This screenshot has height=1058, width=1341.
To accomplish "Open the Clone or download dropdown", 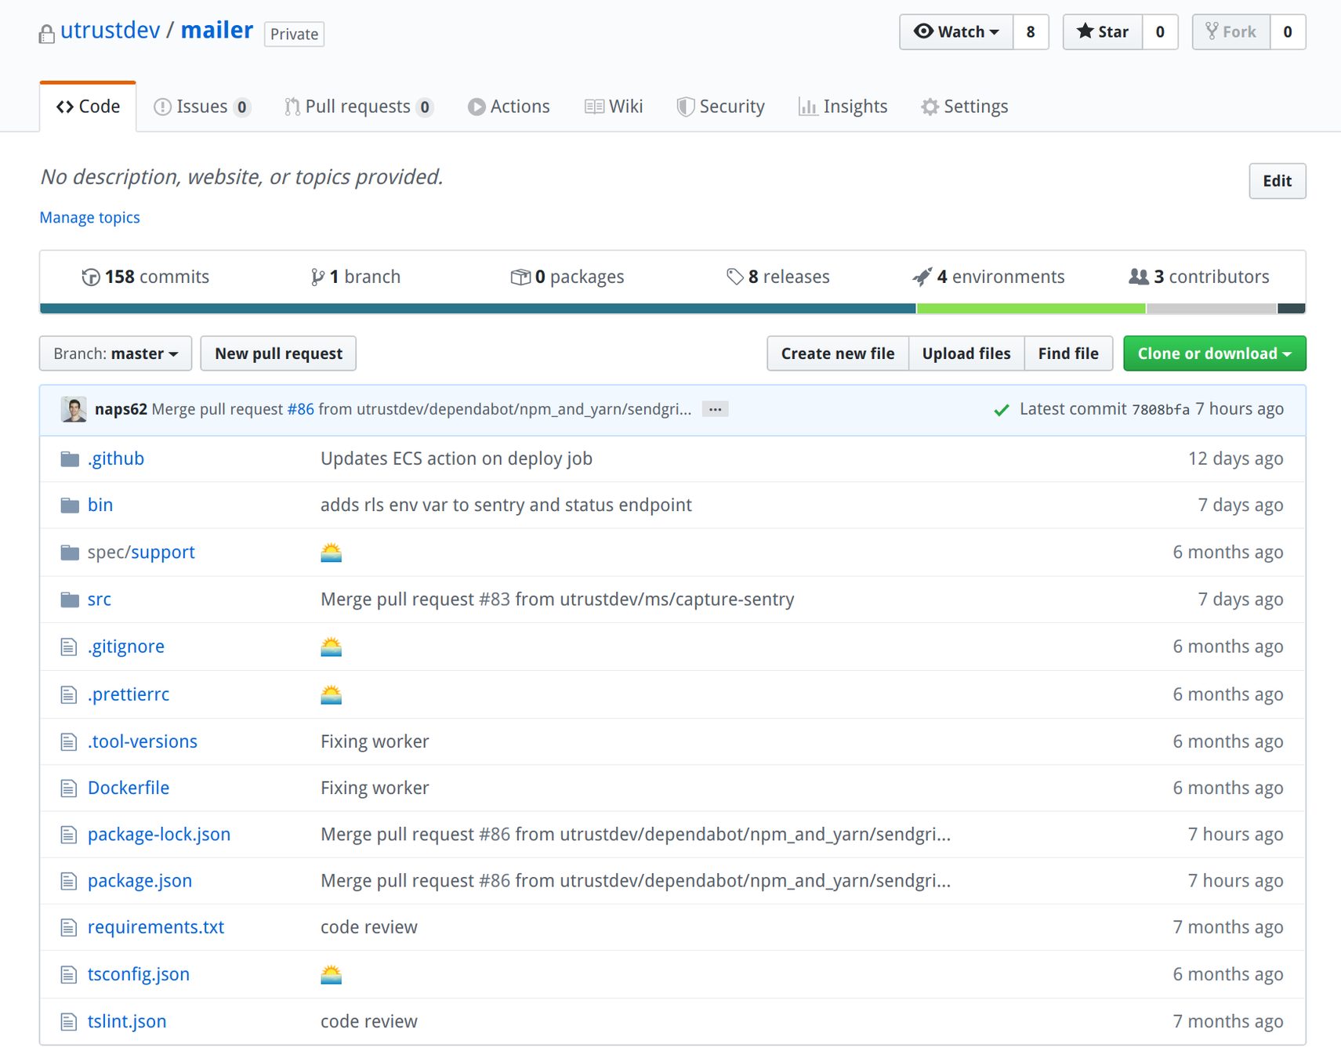I will pos(1214,353).
